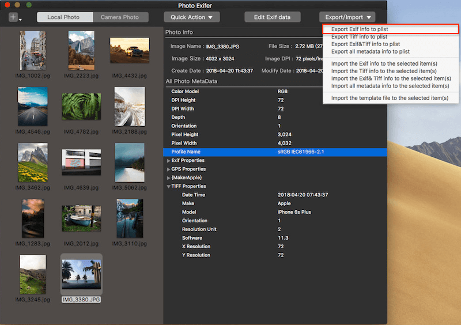Select the X Resolution row
The image size is (461, 325).
point(275,247)
